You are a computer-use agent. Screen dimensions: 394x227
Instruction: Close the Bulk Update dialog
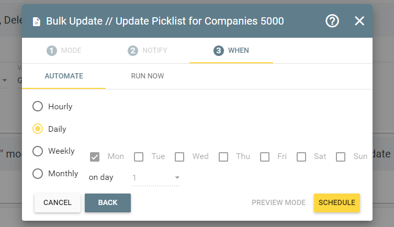click(x=359, y=21)
